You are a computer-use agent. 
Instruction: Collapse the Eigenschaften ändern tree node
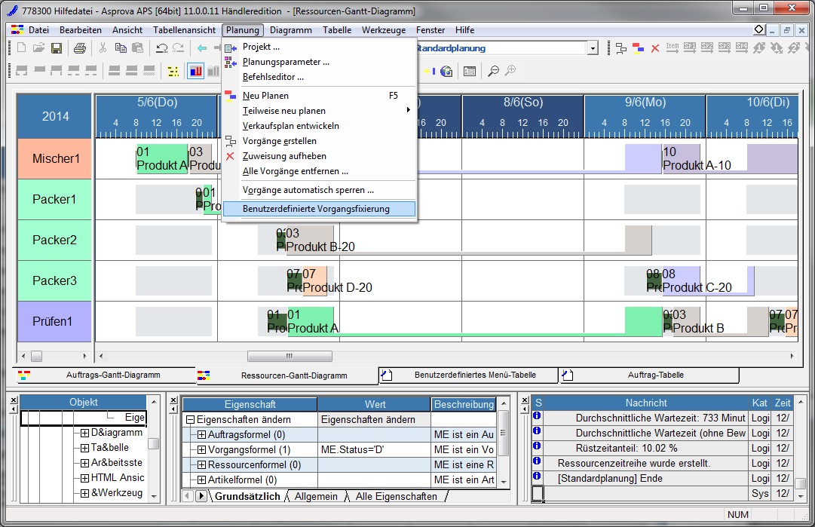(x=191, y=420)
